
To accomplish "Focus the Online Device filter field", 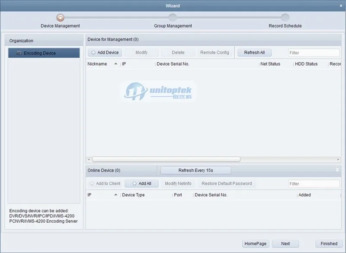I will click(314, 184).
